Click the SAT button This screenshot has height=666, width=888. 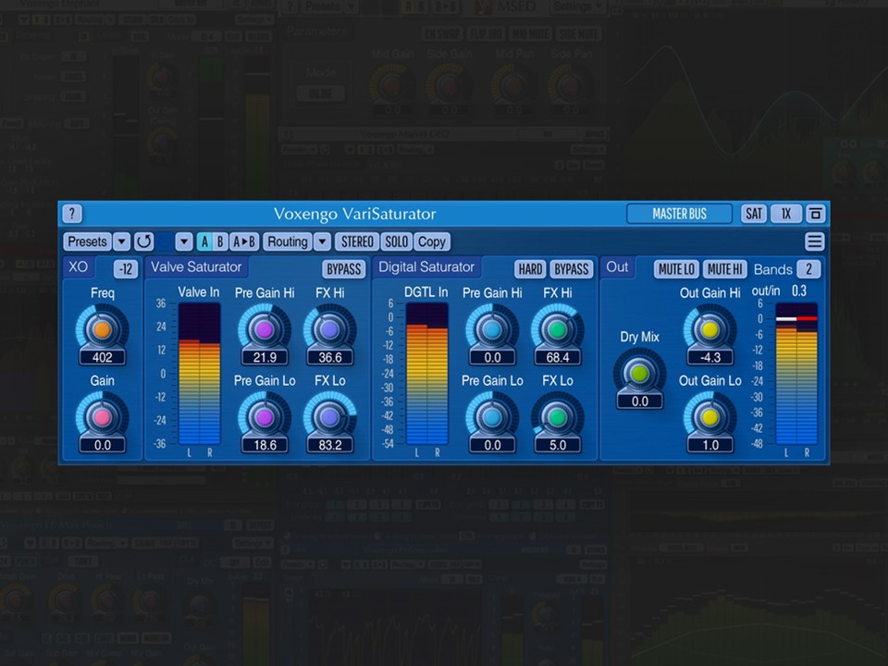754,214
